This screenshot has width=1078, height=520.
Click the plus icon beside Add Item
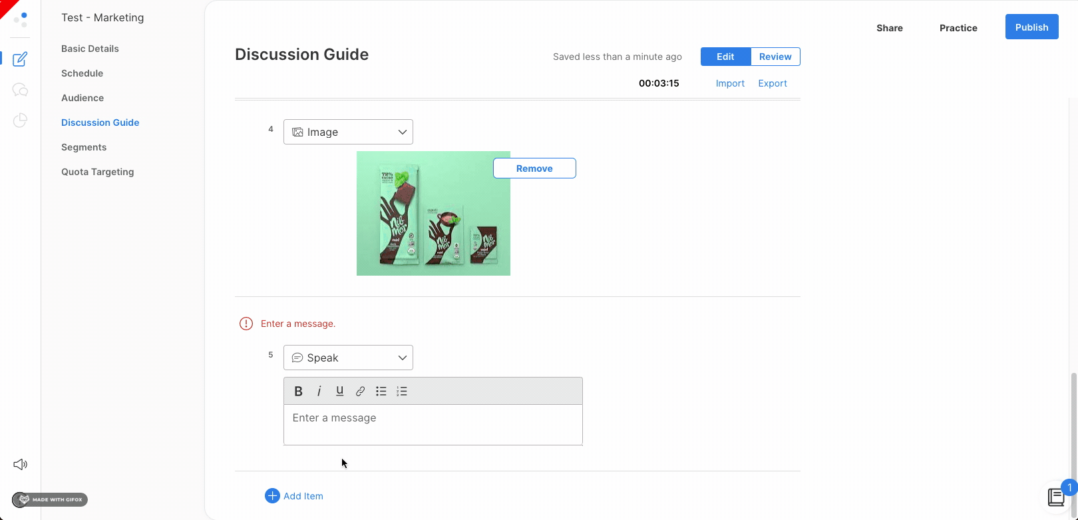[272, 495]
